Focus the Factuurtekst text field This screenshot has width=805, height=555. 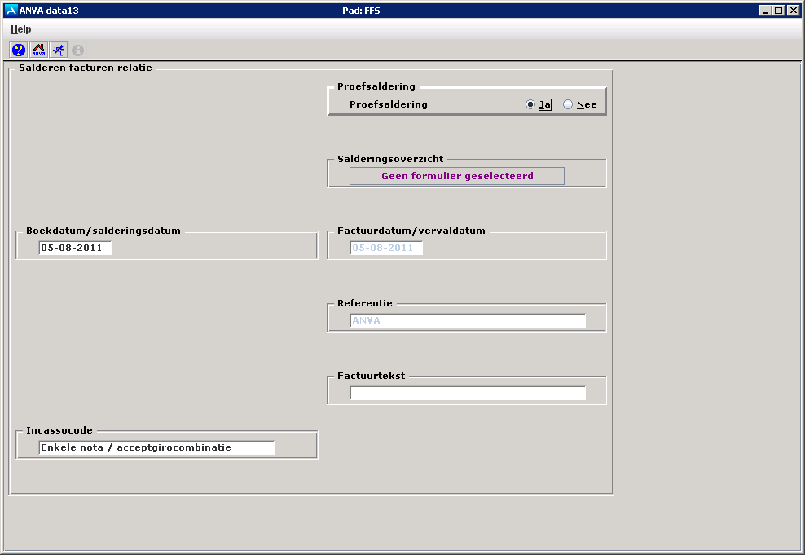pos(468,393)
